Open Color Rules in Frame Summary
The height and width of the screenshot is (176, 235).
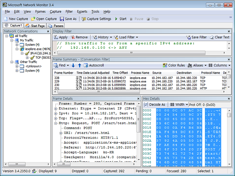tap(174, 66)
